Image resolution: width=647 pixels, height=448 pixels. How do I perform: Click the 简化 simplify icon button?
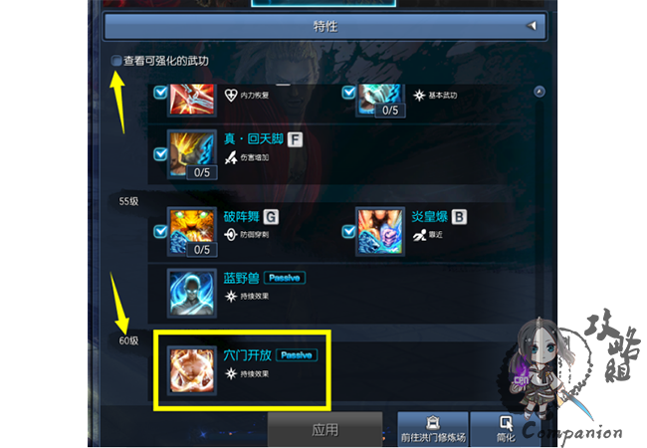506,429
